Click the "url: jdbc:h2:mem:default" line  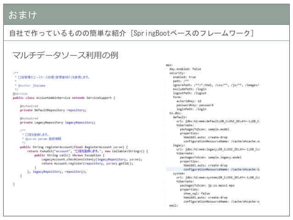[x=218, y=121]
